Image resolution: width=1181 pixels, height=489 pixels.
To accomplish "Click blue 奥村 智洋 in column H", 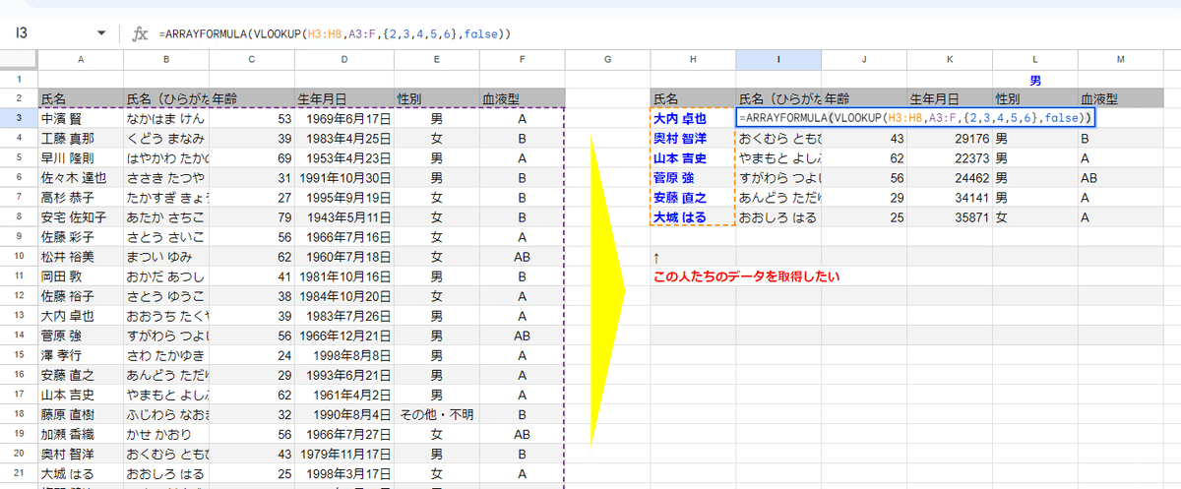I will (x=693, y=138).
